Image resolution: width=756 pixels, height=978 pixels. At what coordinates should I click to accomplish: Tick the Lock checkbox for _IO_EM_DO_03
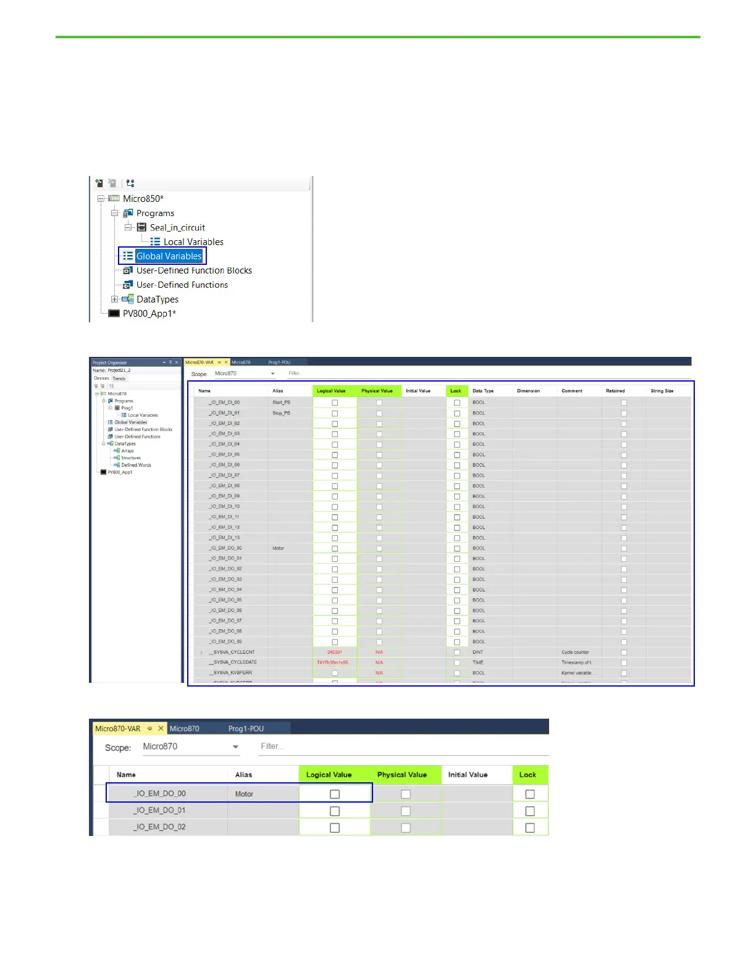(457, 580)
